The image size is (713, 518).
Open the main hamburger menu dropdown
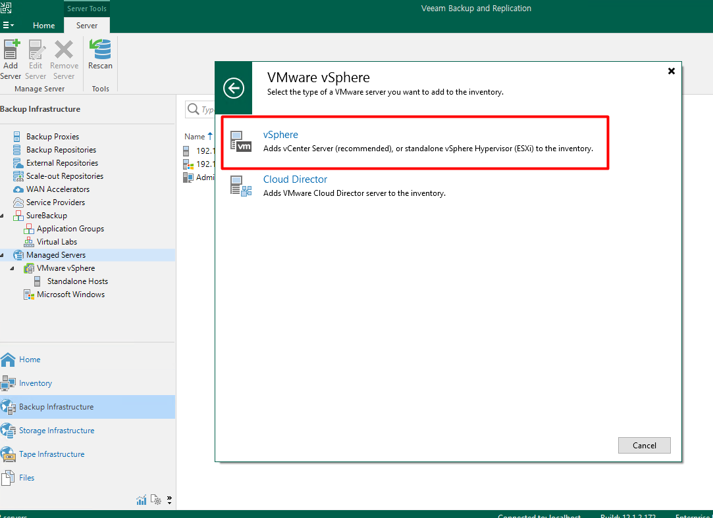coord(9,26)
